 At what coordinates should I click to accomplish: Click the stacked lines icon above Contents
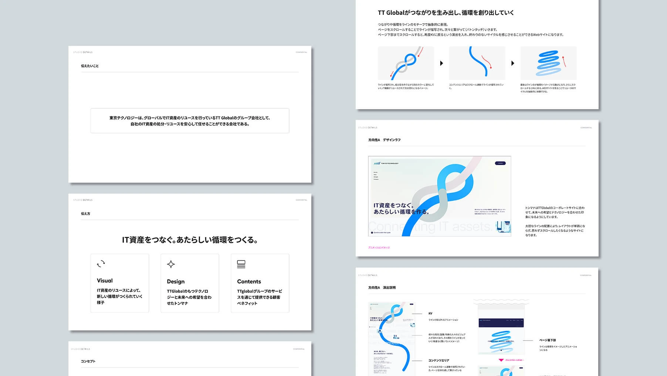point(241,264)
